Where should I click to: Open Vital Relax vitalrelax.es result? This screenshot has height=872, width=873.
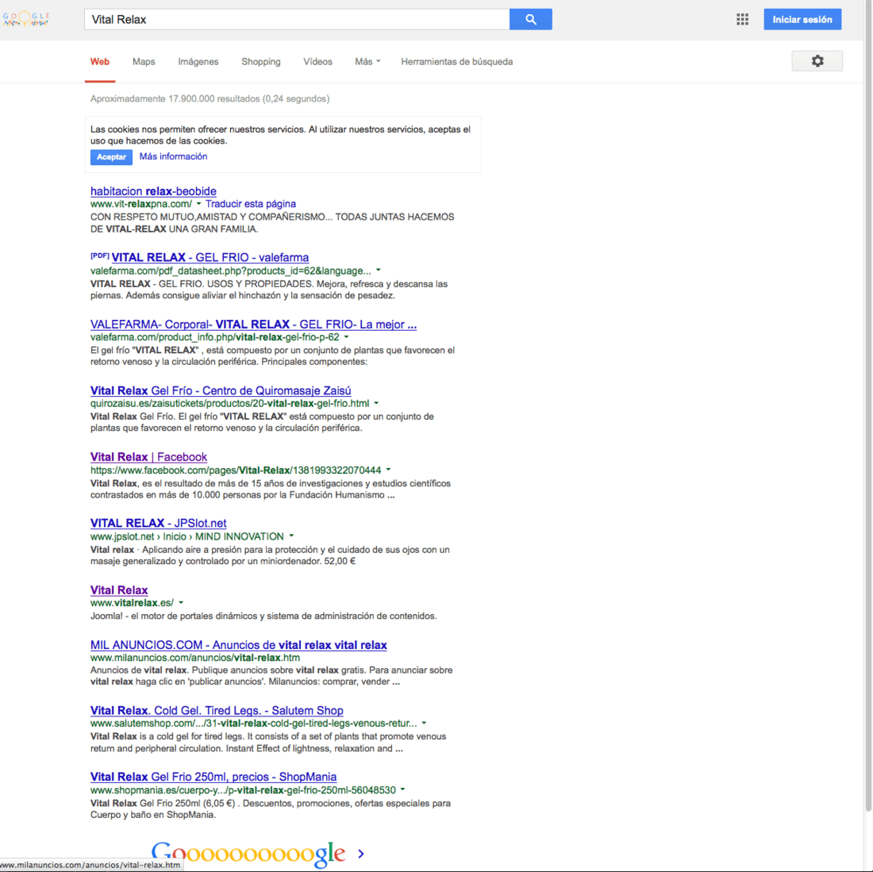click(x=119, y=590)
